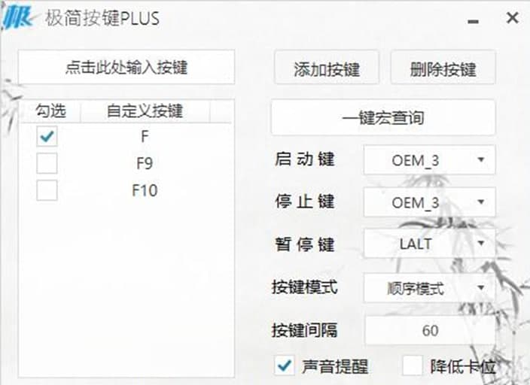Click the 点击此处输入按键 field
Image resolution: width=530 pixels, height=385 pixels.
pyautogui.click(x=126, y=68)
